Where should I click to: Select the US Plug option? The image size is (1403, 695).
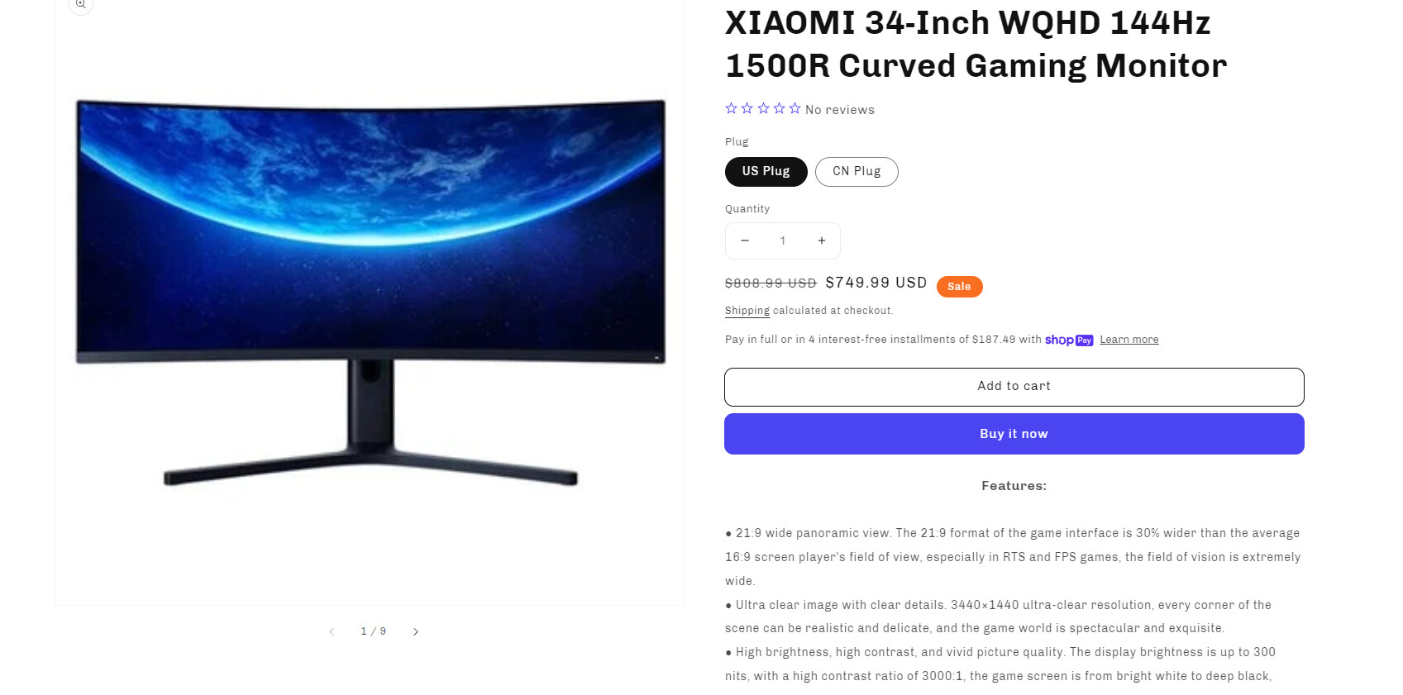pos(766,171)
